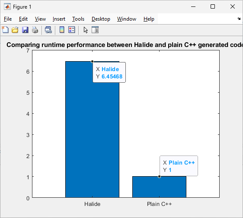Print the figure with the printer icon

(x=35, y=30)
